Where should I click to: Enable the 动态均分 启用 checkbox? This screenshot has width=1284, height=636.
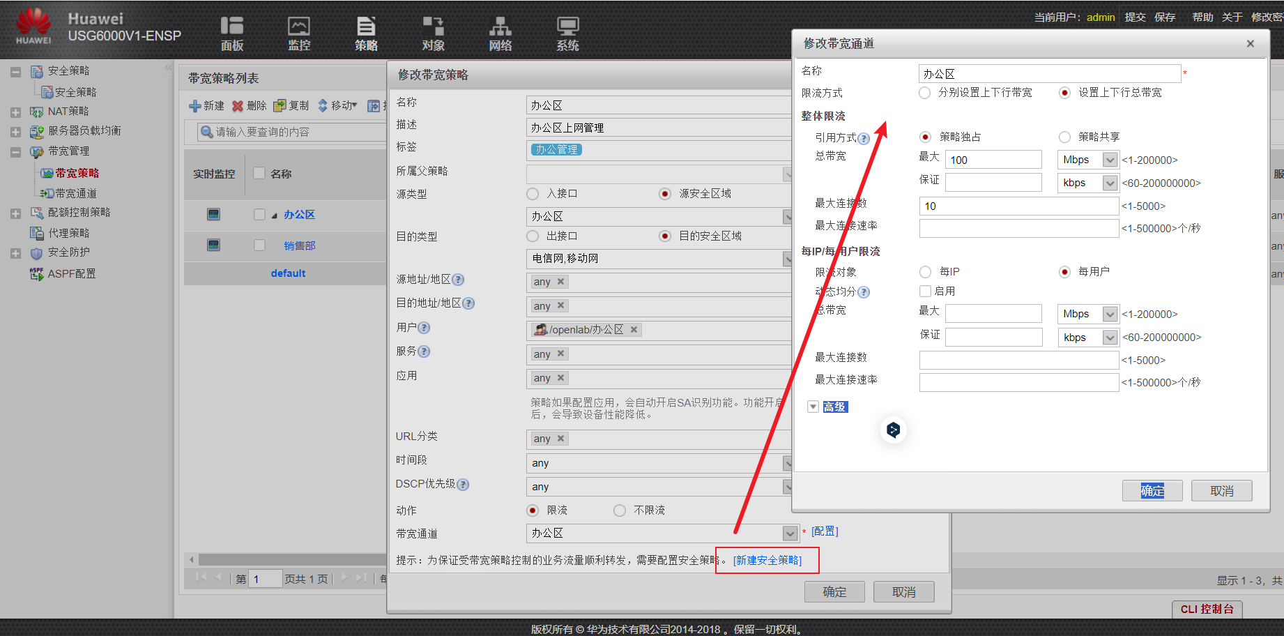point(926,291)
